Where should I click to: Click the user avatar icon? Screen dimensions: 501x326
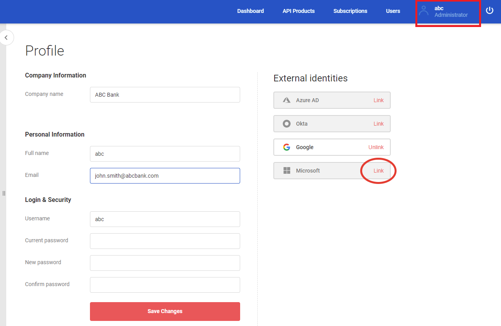pyautogui.click(x=424, y=11)
